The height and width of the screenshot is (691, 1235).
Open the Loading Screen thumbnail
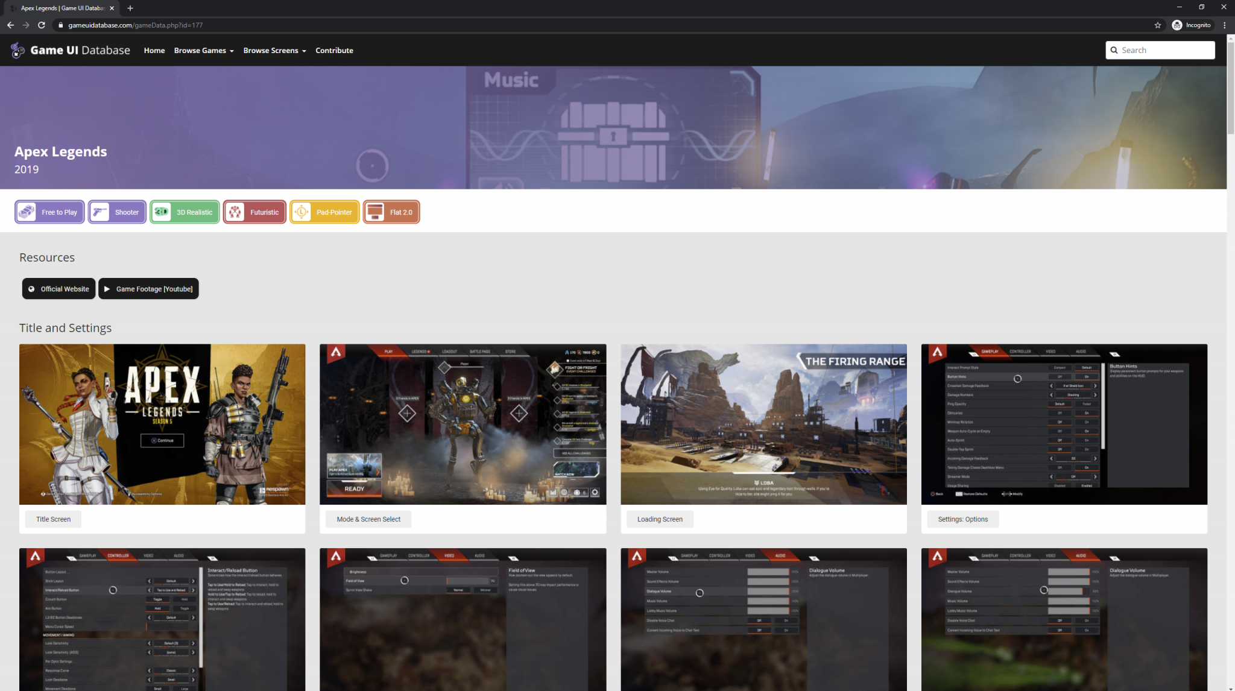[x=763, y=424]
